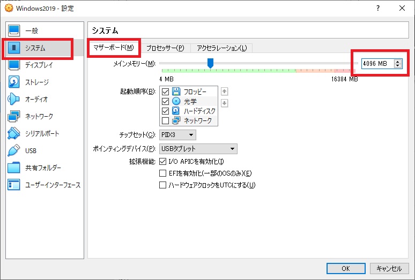Click the キャンセル cancel button
415x280 pixels.
pyautogui.click(x=389, y=269)
